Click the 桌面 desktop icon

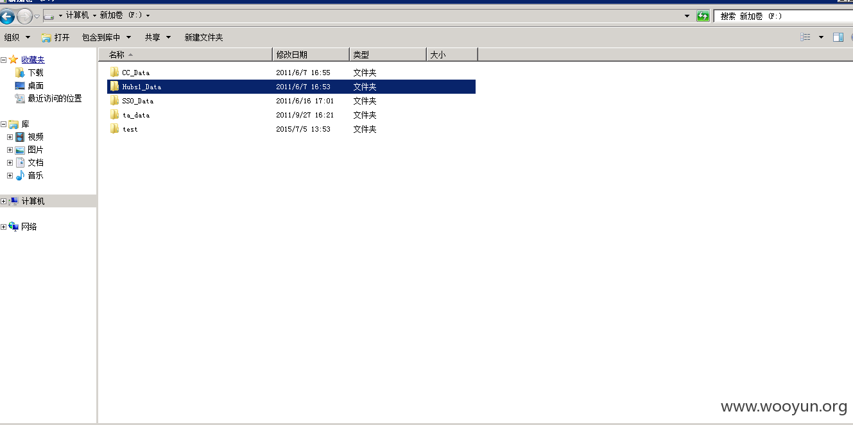click(20, 85)
